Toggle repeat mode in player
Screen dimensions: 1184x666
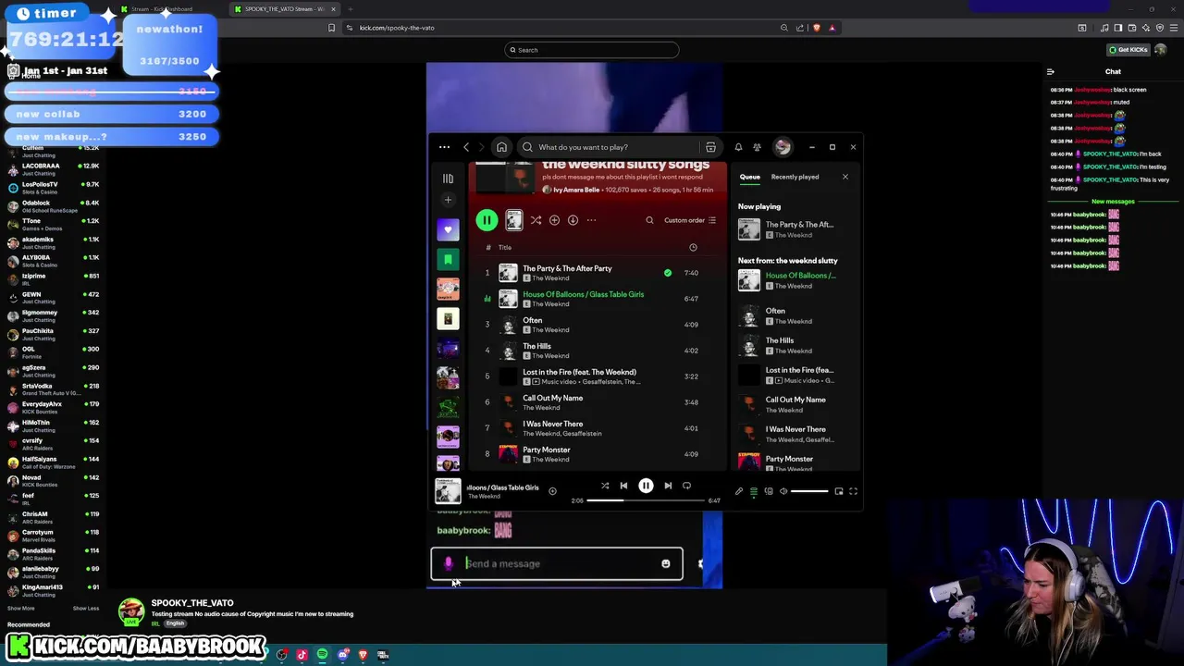coord(686,486)
